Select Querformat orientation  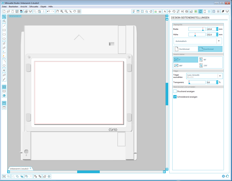point(210,49)
